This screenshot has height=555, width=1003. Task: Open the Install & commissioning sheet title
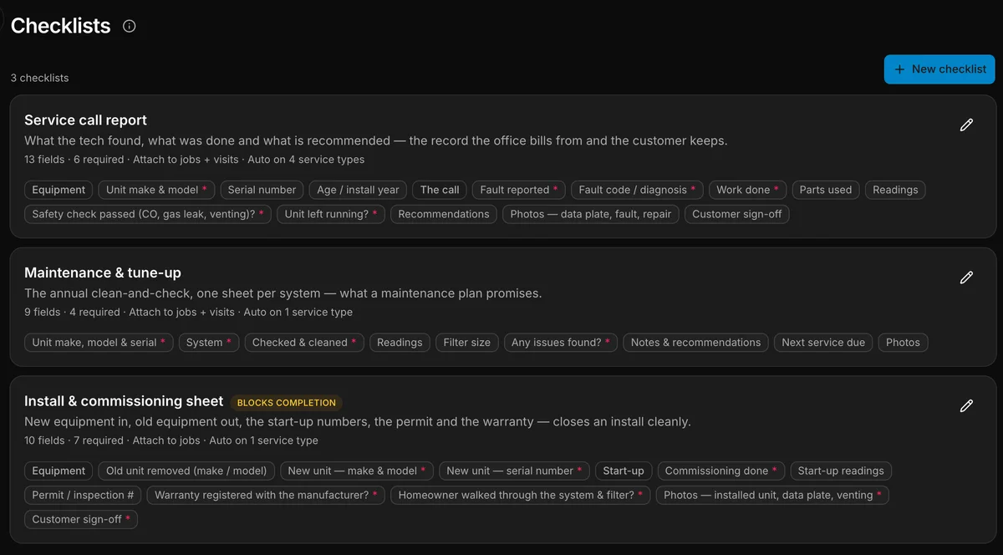pos(124,401)
